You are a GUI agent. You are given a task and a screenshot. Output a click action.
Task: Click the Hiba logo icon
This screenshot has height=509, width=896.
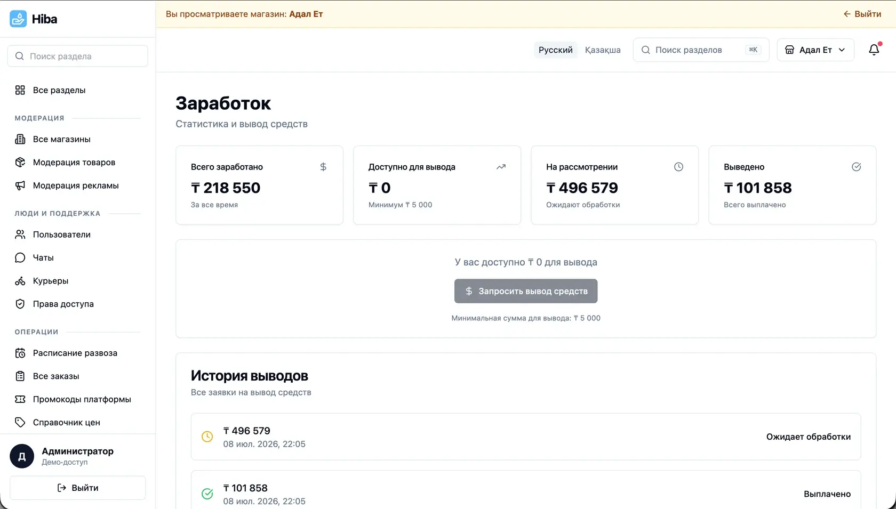[18, 19]
